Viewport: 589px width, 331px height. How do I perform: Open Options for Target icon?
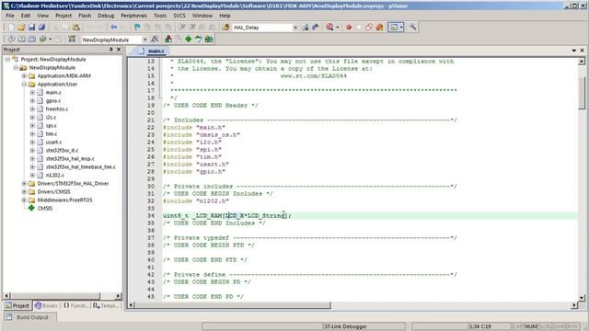[x=155, y=39]
